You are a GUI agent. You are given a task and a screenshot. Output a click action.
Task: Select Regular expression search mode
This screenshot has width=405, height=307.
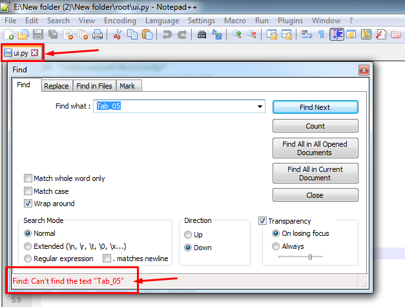28,259
